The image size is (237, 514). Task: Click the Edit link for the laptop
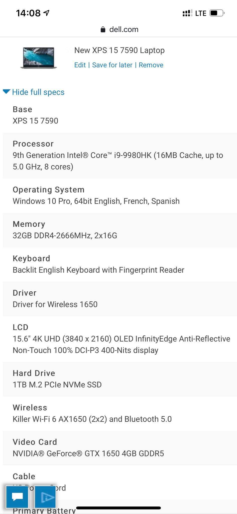(80, 65)
